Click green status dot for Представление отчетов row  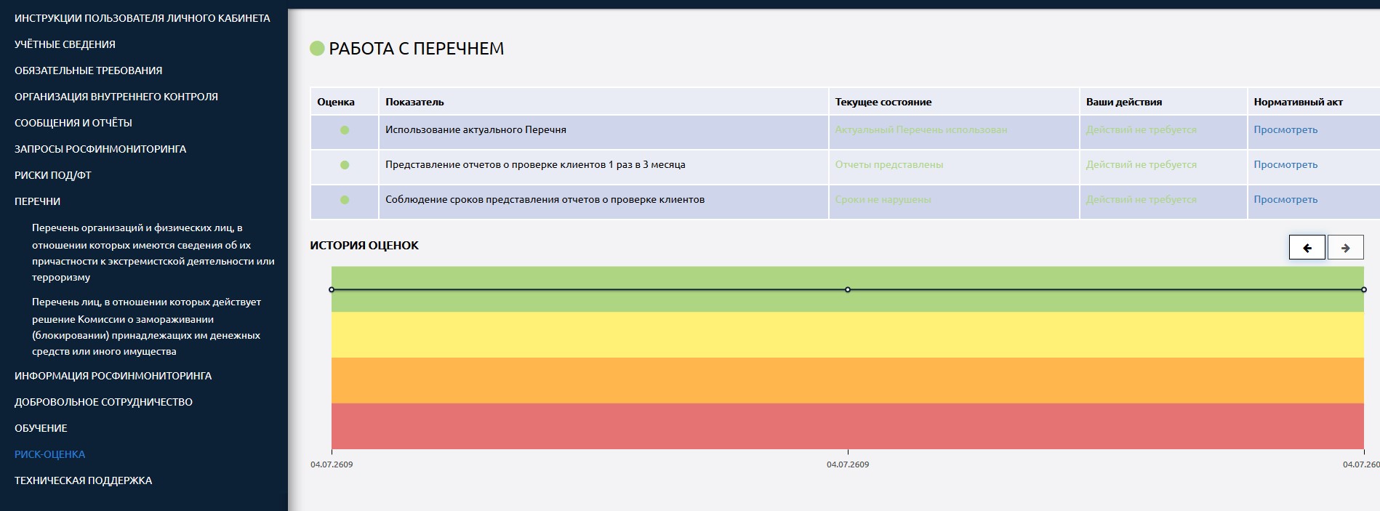pyautogui.click(x=345, y=165)
